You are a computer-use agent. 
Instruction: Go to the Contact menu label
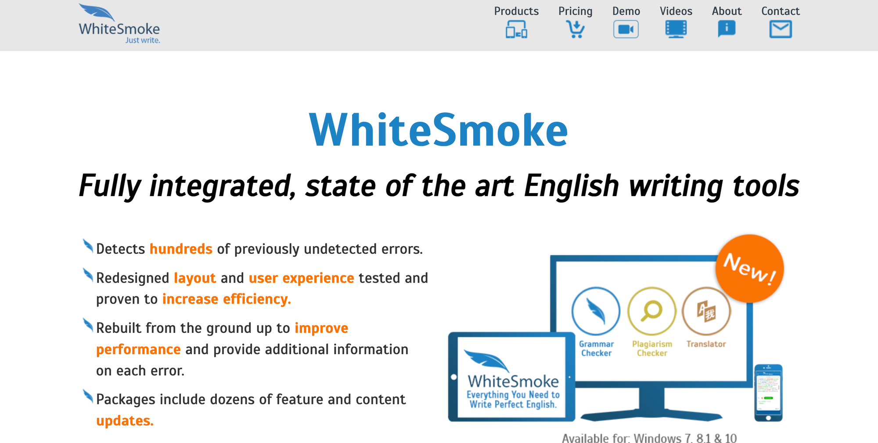(780, 11)
